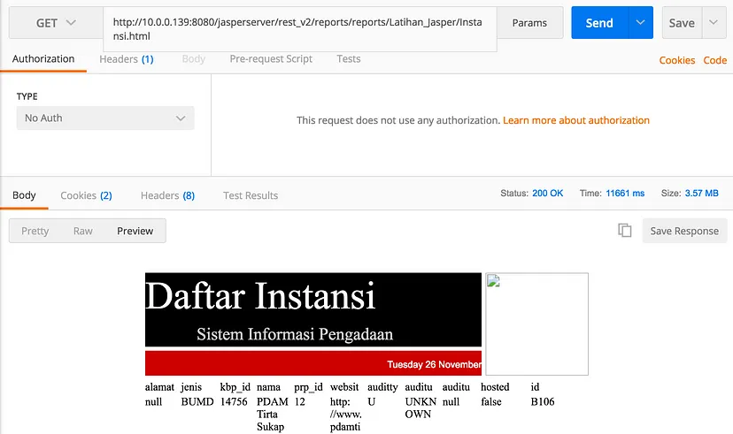Open the GET method dropdown
Viewport: 733px width, 434px height.
[56, 23]
